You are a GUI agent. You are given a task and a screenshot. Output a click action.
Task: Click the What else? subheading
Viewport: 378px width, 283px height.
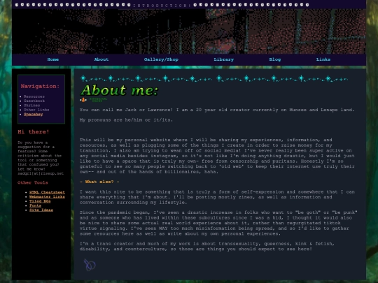click(99, 182)
